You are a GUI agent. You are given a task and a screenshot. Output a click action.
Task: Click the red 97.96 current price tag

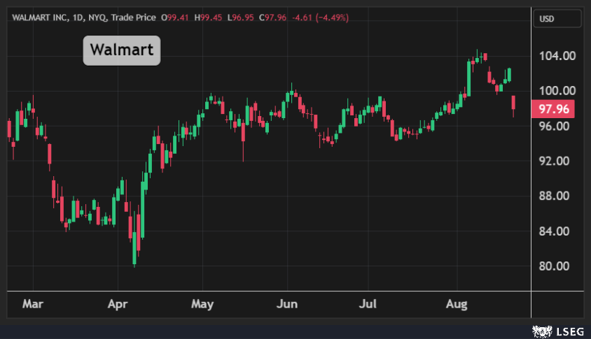tap(552, 109)
